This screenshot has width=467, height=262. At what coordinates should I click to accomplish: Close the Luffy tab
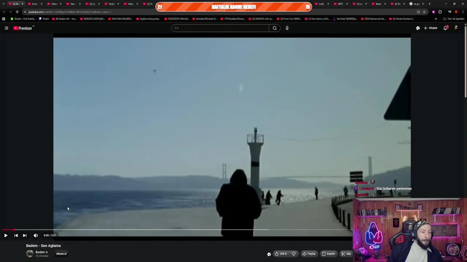[328, 4]
